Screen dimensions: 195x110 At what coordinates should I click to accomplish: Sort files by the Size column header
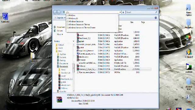pyautogui.click(x=132, y=22)
